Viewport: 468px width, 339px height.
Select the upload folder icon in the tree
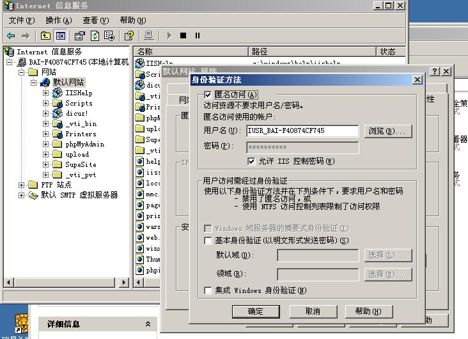point(58,154)
